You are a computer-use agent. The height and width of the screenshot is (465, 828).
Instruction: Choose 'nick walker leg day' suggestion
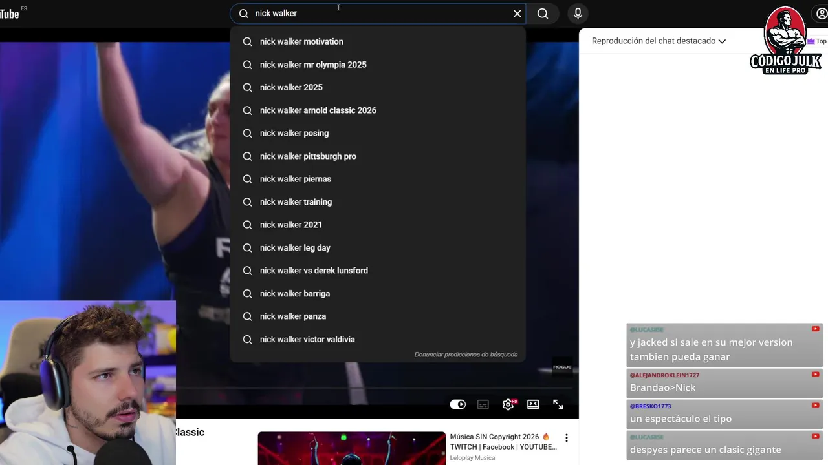coord(378,248)
